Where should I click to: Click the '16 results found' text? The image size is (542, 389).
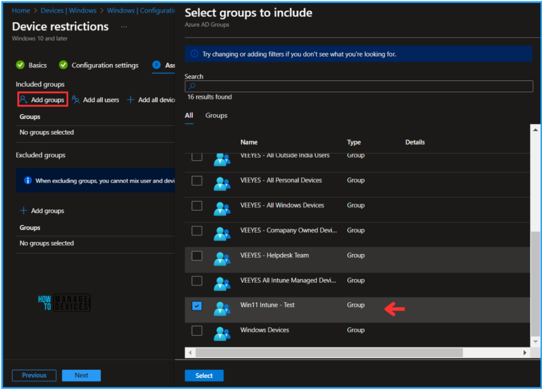pos(210,97)
